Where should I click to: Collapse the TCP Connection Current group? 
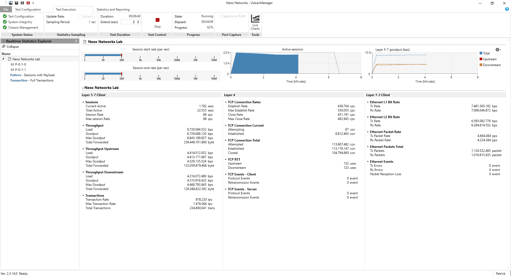226,125
